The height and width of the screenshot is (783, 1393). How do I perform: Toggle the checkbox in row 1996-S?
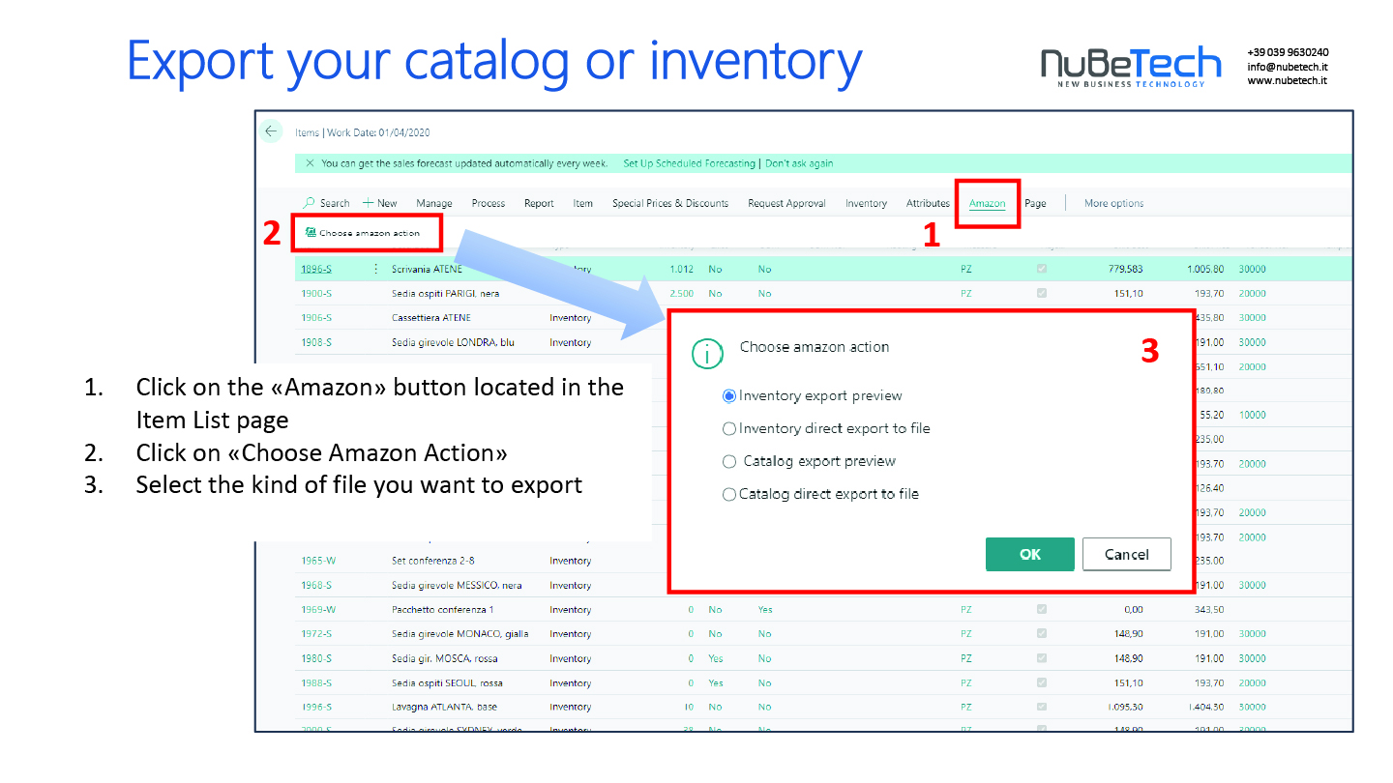point(1041,707)
